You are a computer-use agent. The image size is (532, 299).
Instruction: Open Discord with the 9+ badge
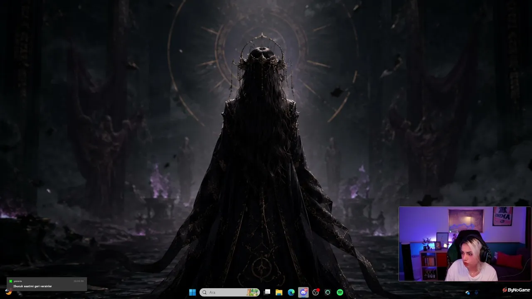pyautogui.click(x=303, y=292)
